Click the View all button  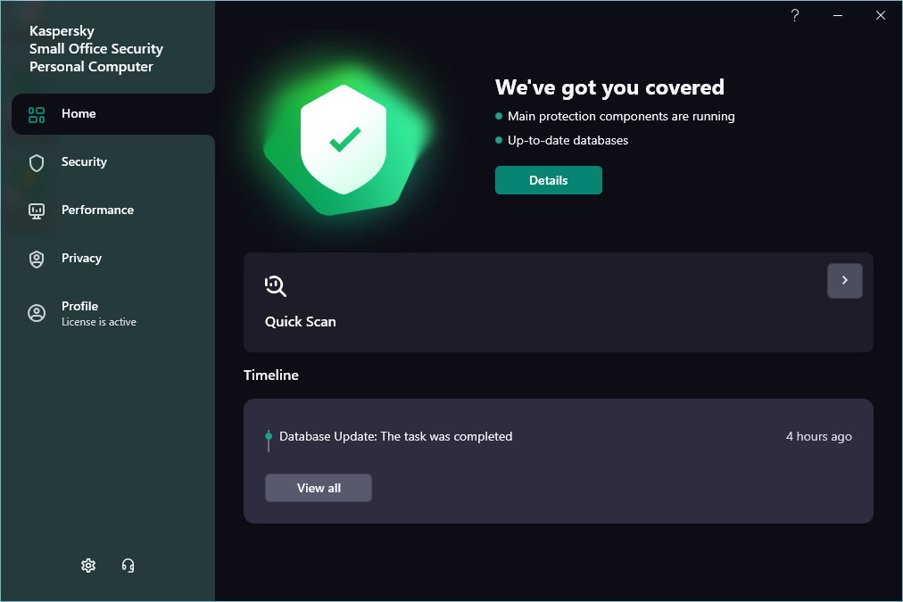tap(319, 488)
